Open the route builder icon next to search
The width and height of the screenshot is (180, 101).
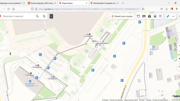point(44,16)
